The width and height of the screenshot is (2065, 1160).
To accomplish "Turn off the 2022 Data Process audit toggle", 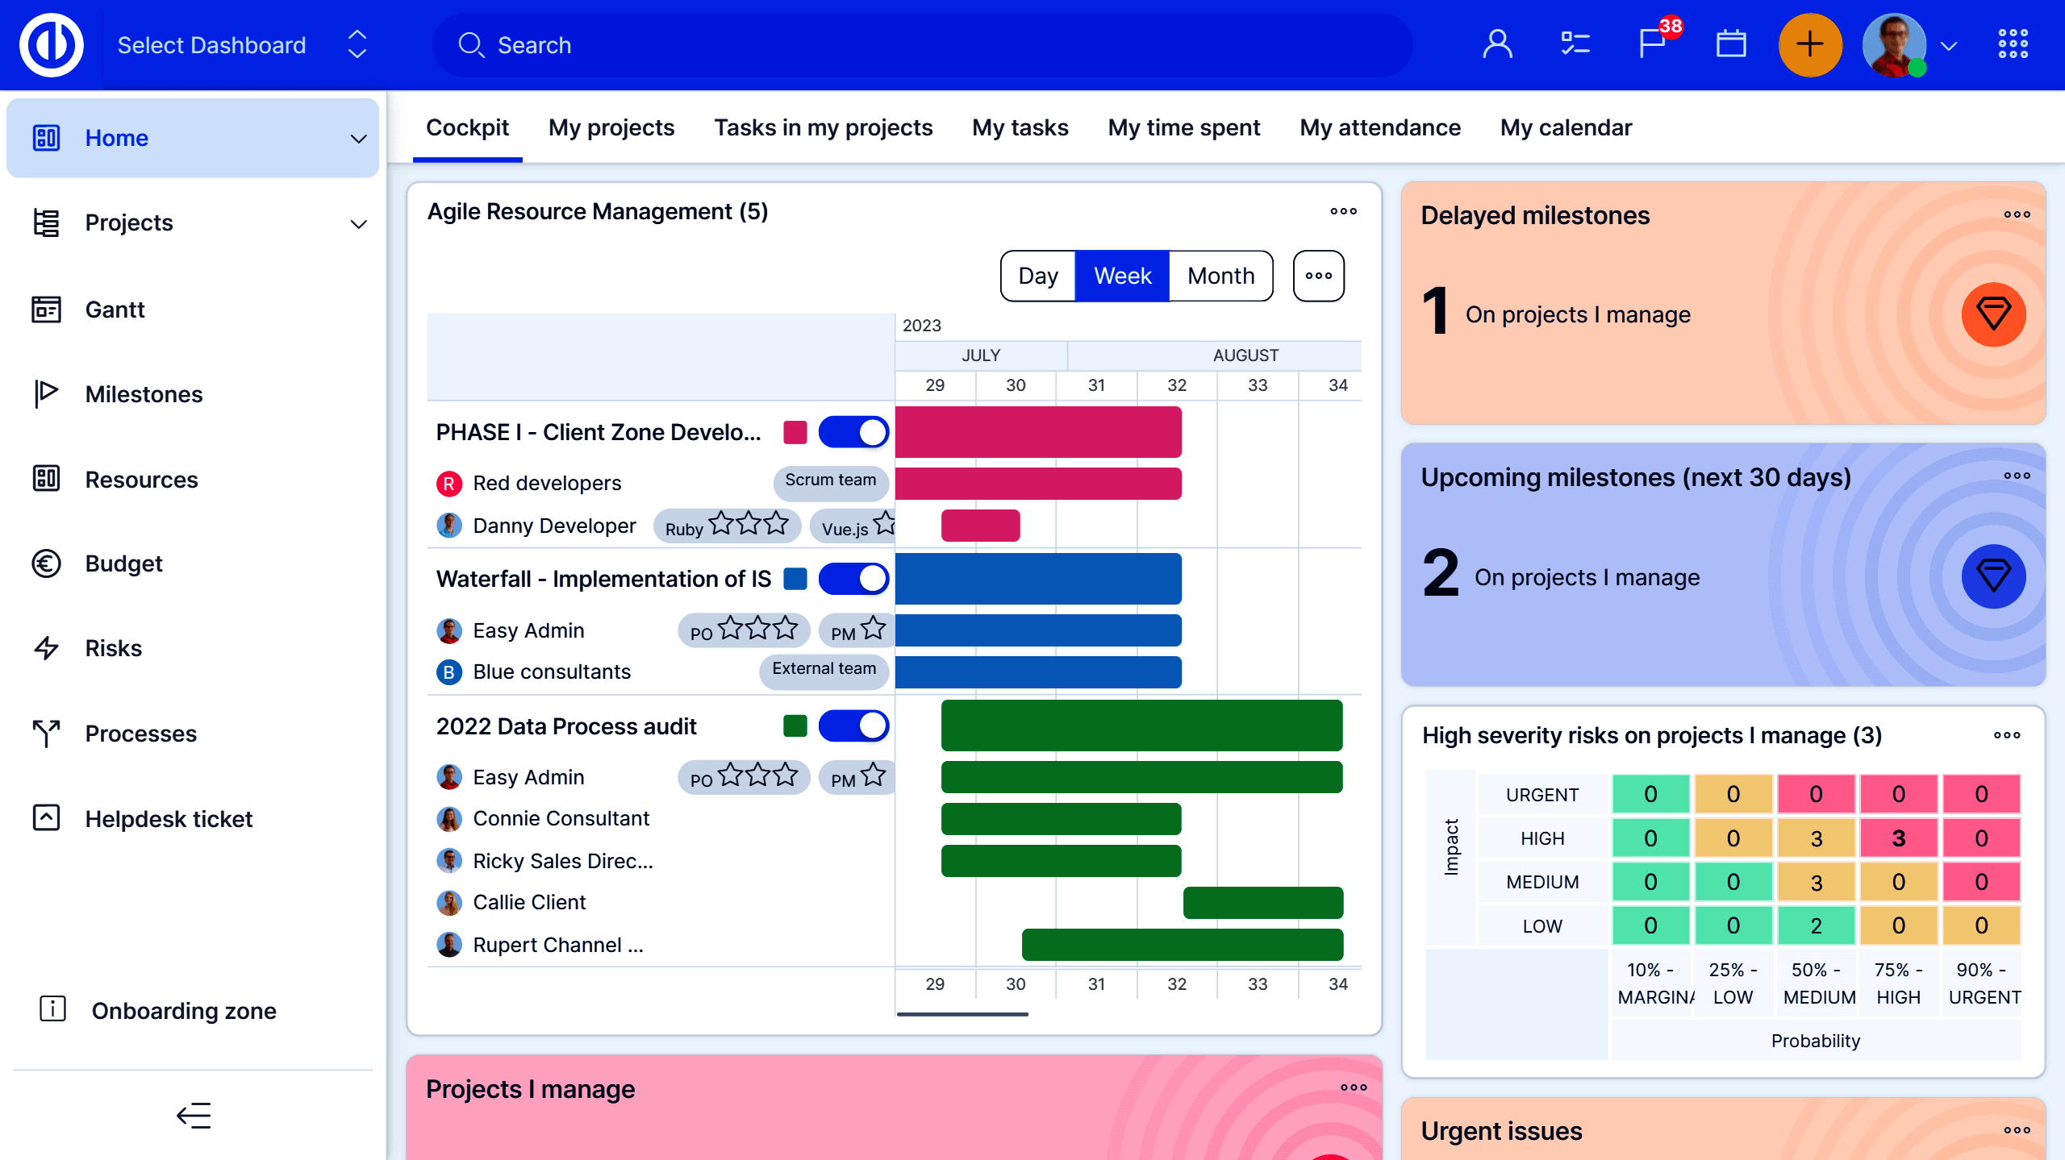I will point(853,726).
